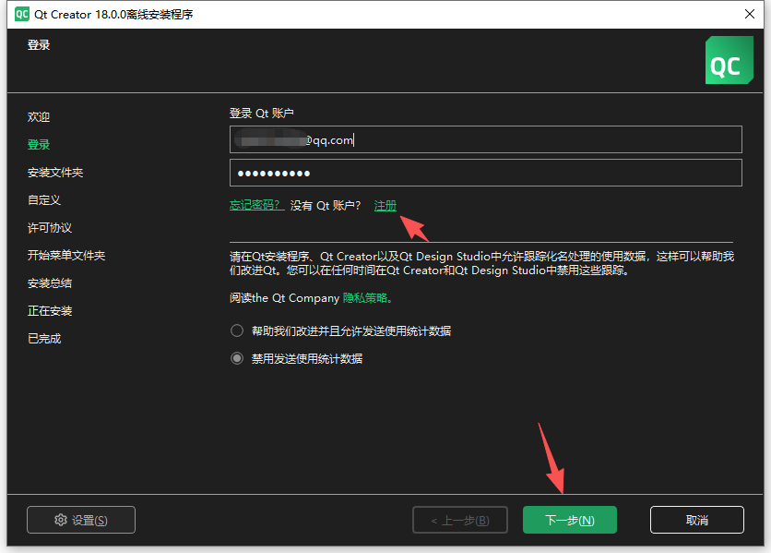The image size is (771, 553).
Task: Click the 上一步(B) back button
Action: pyautogui.click(x=460, y=520)
